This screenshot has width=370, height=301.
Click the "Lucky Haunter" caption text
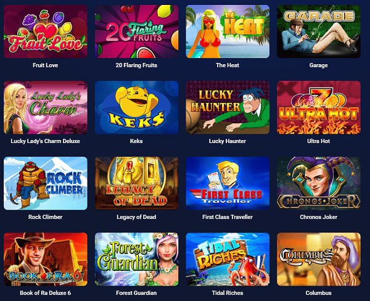click(x=228, y=141)
